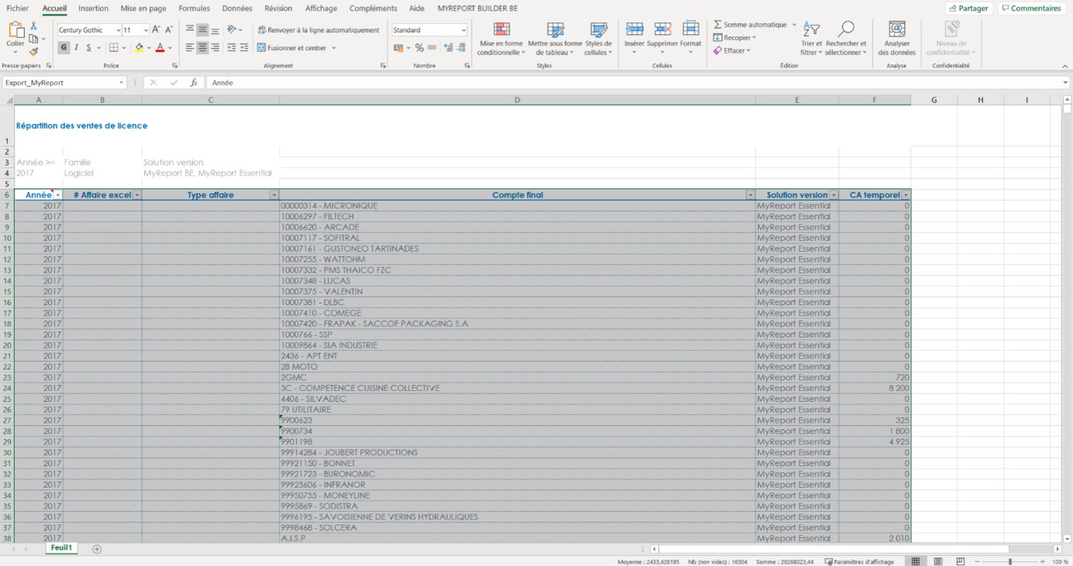Click the accounting number format icon

pos(398,47)
